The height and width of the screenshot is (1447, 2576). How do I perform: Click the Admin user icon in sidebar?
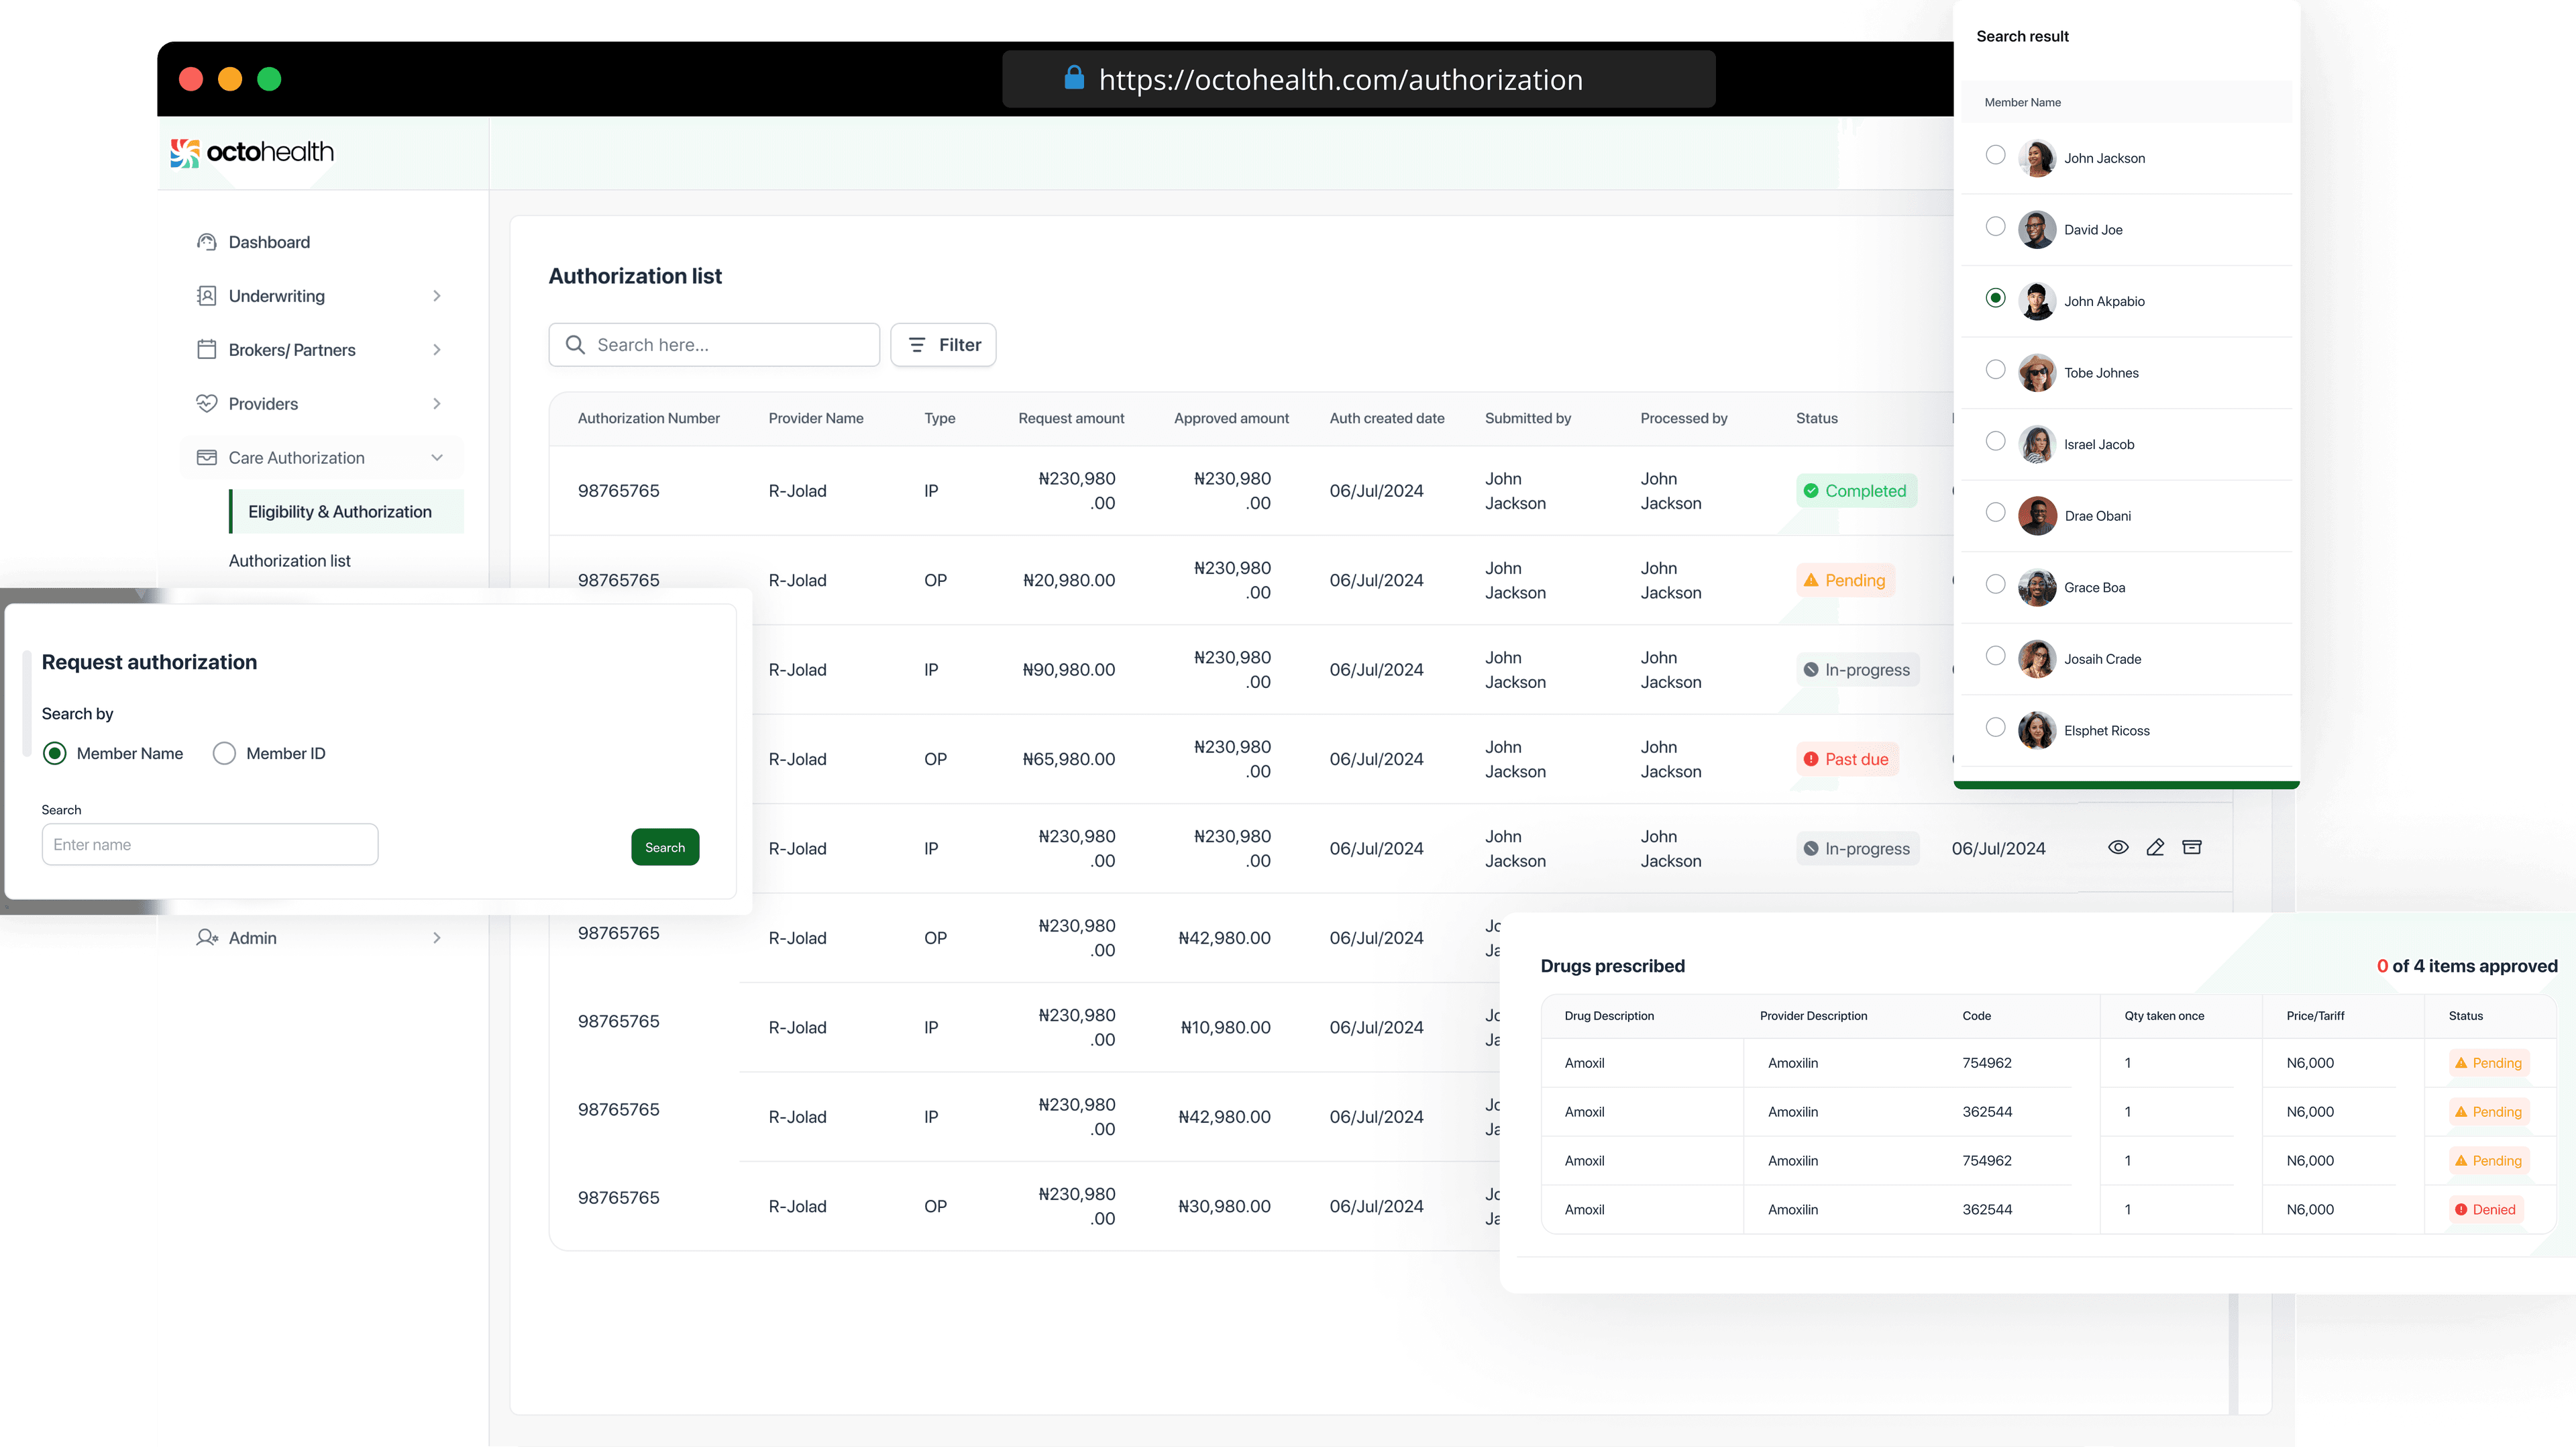[207, 938]
